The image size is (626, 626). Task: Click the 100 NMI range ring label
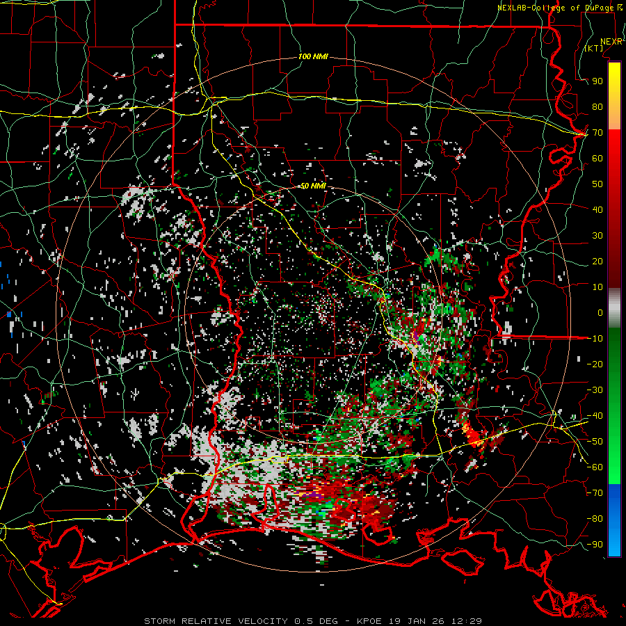313,57
